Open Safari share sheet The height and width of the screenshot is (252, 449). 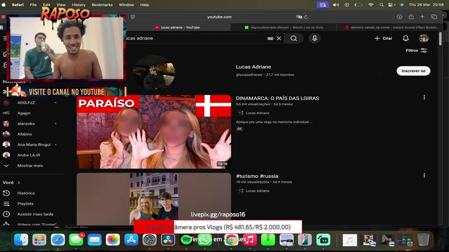[x=411, y=17]
